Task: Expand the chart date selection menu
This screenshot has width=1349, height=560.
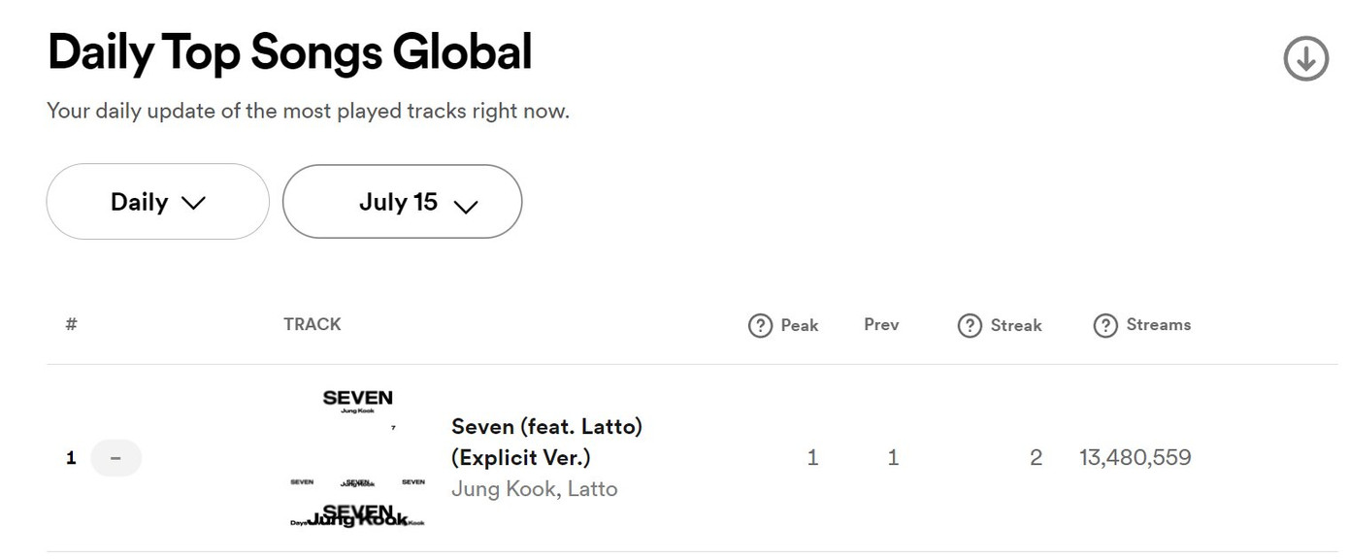Action: pyautogui.click(x=402, y=202)
